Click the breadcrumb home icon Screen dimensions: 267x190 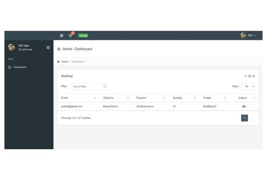pyautogui.click(x=58, y=62)
